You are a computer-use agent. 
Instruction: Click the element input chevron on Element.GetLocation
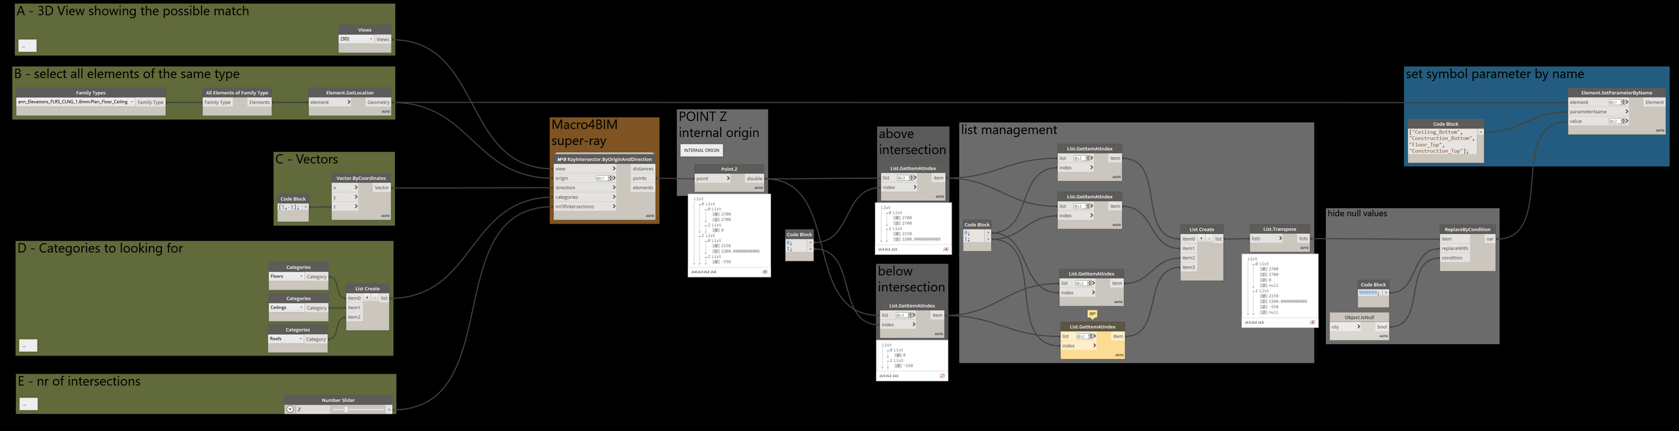(348, 102)
